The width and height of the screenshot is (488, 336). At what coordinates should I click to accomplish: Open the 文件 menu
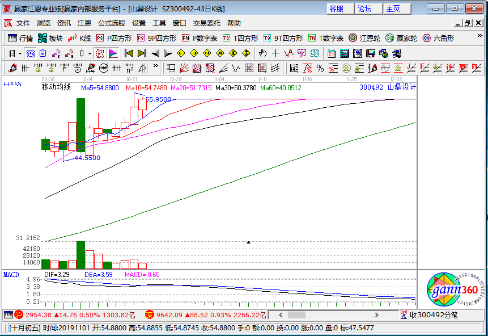tap(23, 23)
